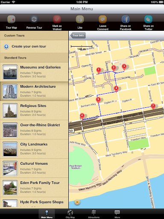Choose the Eden Park Family Tour

[x=34, y=187]
